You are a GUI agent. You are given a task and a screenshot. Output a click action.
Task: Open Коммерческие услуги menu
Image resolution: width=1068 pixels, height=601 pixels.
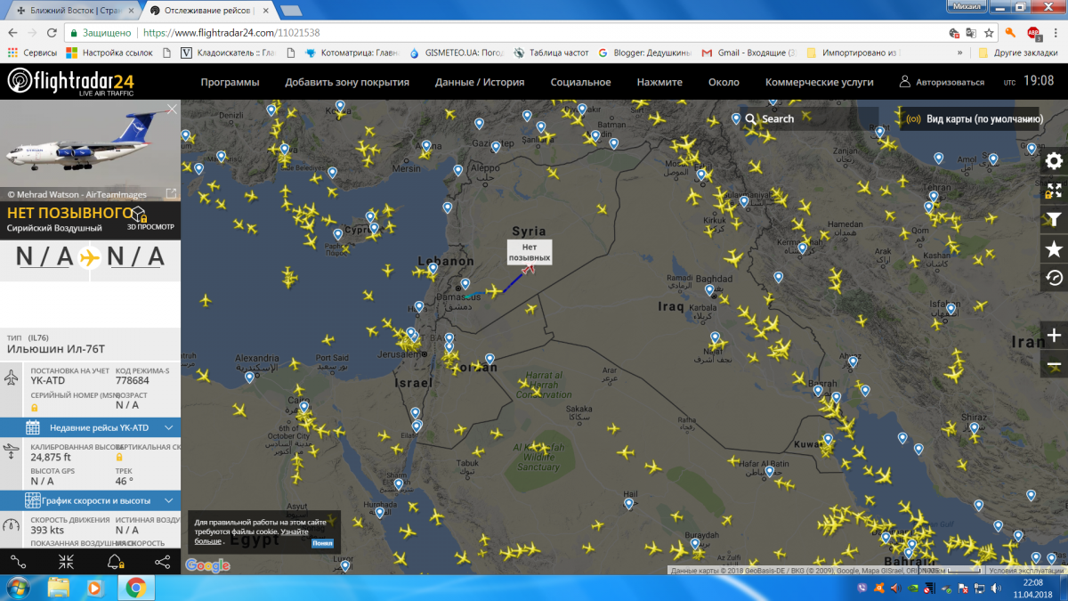(820, 82)
